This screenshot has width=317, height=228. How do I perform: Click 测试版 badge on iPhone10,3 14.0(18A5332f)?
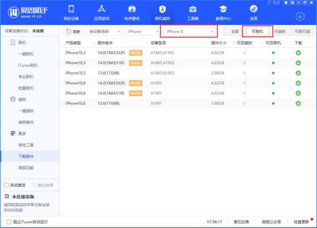click(x=136, y=53)
